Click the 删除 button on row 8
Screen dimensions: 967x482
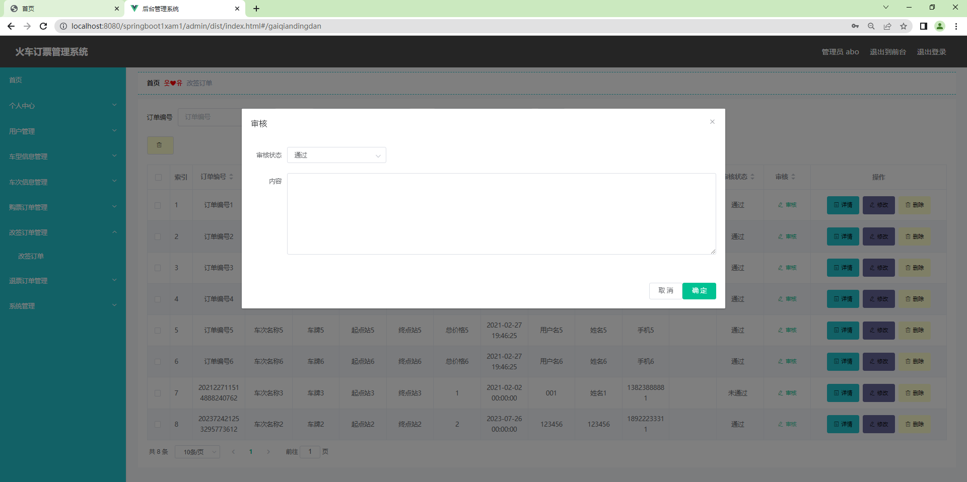coord(915,424)
